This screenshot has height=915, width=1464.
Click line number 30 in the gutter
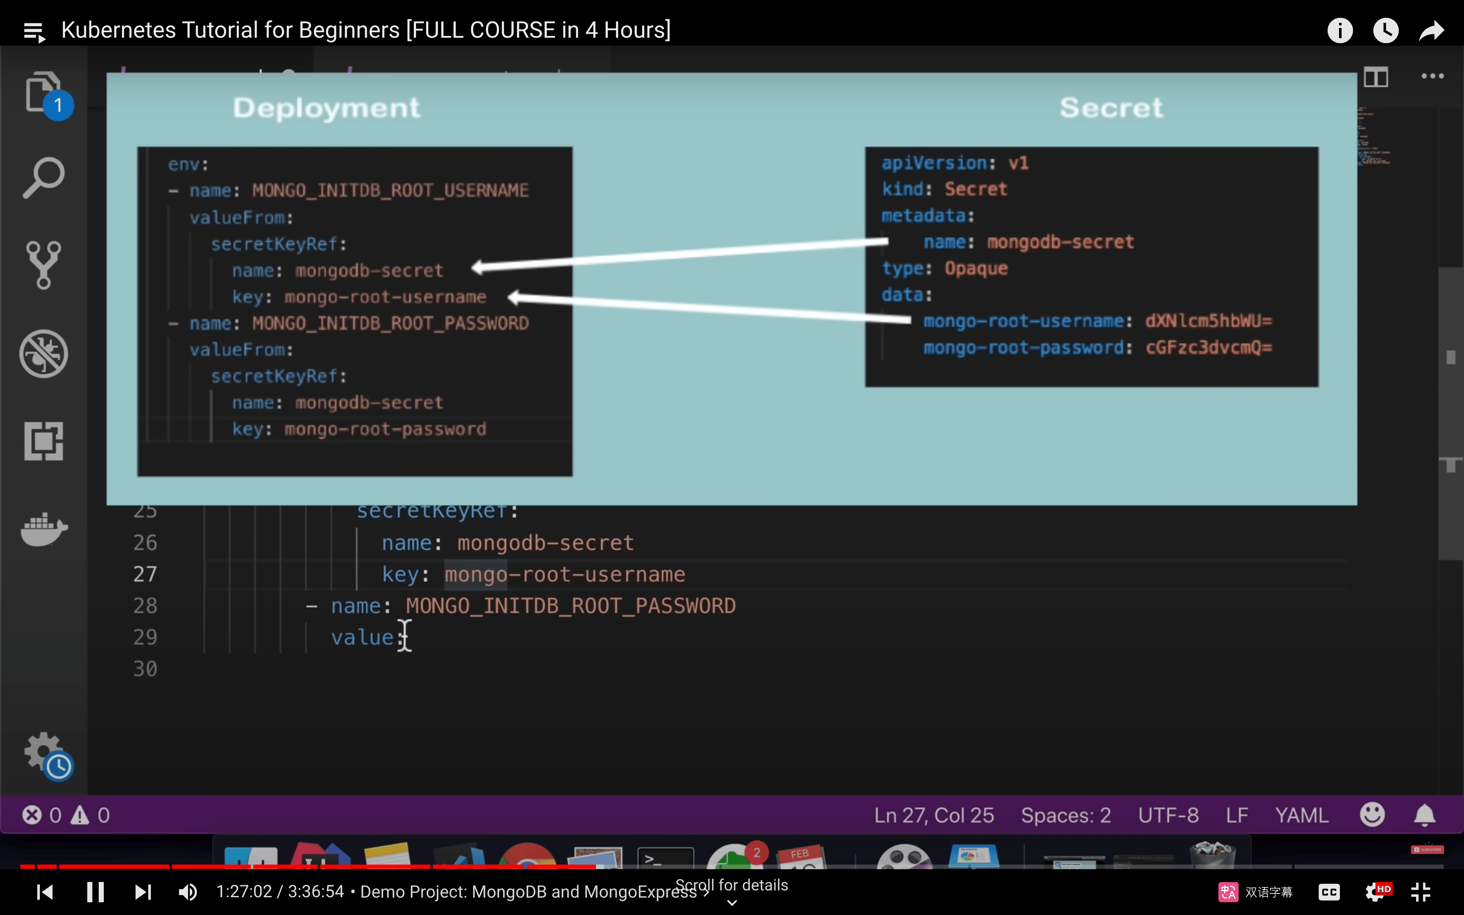(145, 669)
